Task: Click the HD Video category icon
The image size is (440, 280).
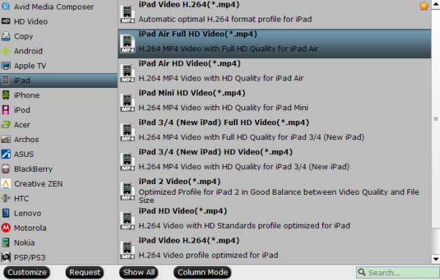Action: [5, 21]
